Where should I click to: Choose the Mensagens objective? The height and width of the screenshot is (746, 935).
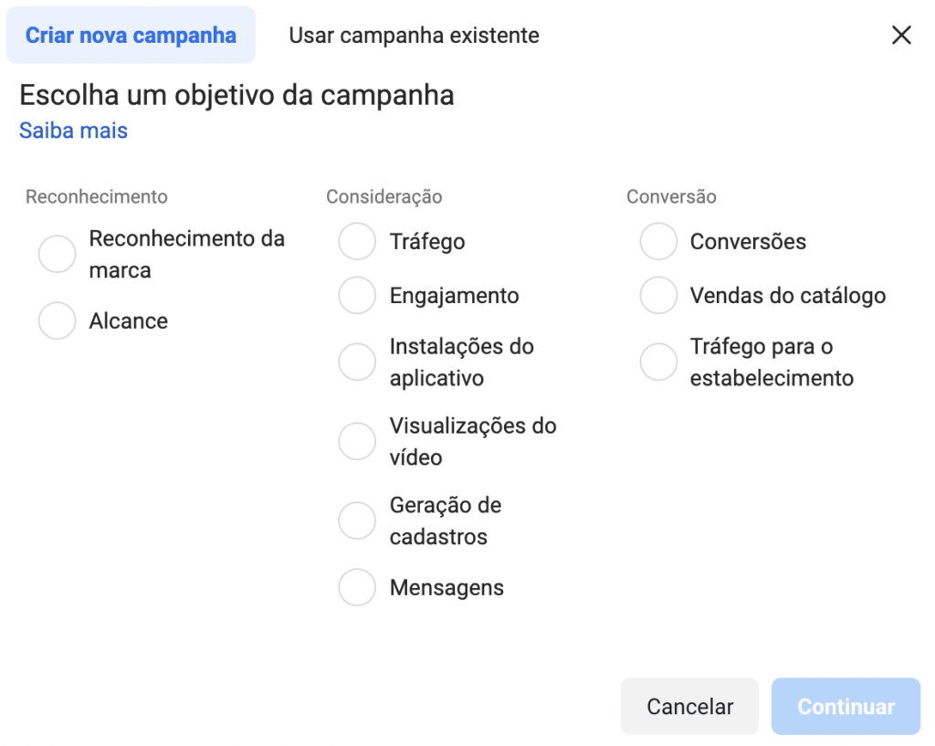(x=357, y=587)
